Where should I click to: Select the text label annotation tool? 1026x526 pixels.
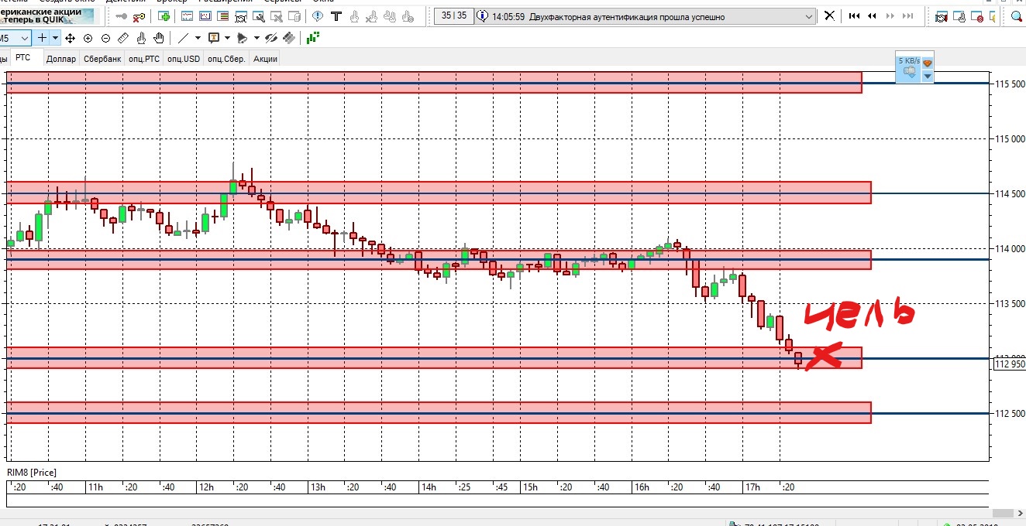pyautogui.click(x=214, y=37)
